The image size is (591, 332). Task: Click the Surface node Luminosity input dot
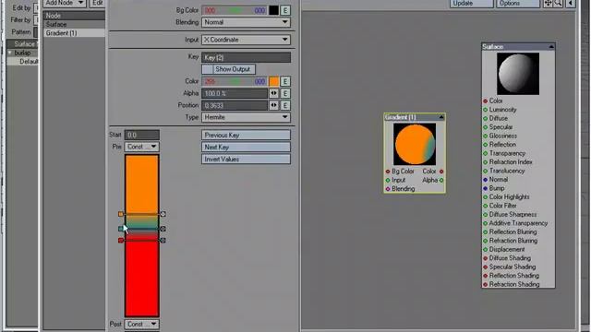(486, 110)
